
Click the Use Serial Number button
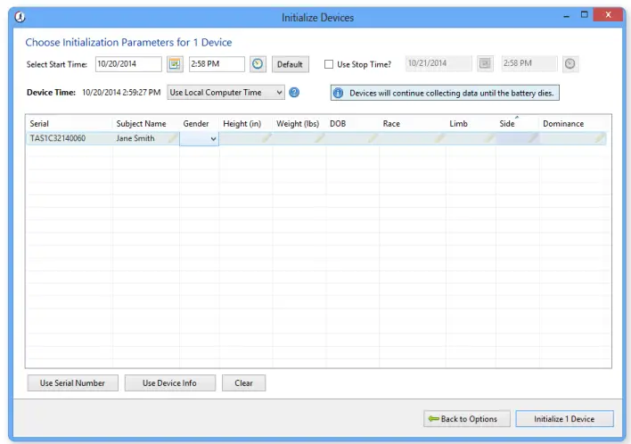pyautogui.click(x=72, y=382)
